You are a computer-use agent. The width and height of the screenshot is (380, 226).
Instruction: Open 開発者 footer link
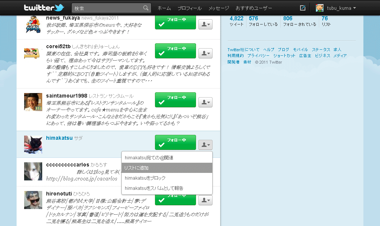pos(233,62)
